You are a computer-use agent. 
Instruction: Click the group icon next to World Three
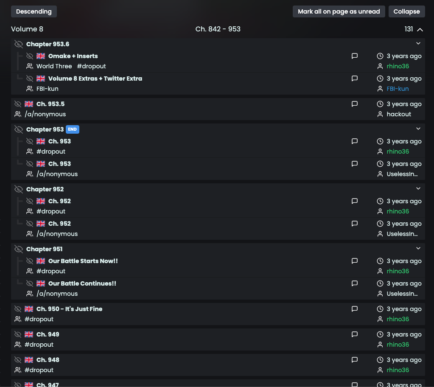[x=30, y=66]
